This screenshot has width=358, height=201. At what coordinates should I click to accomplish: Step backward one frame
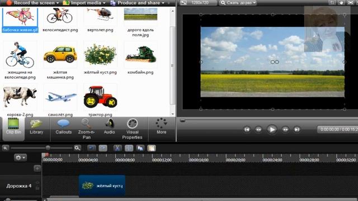[x=258, y=130]
